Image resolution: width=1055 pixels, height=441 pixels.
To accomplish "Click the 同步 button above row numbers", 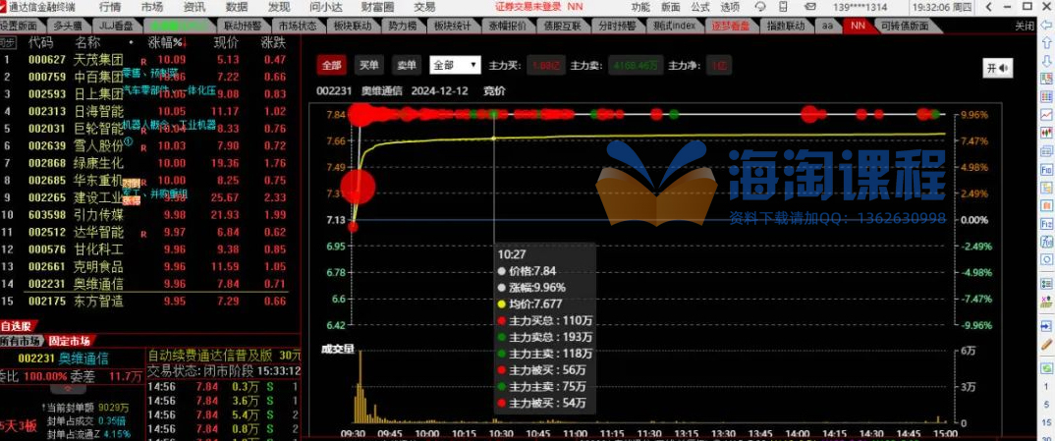I will click(8, 42).
